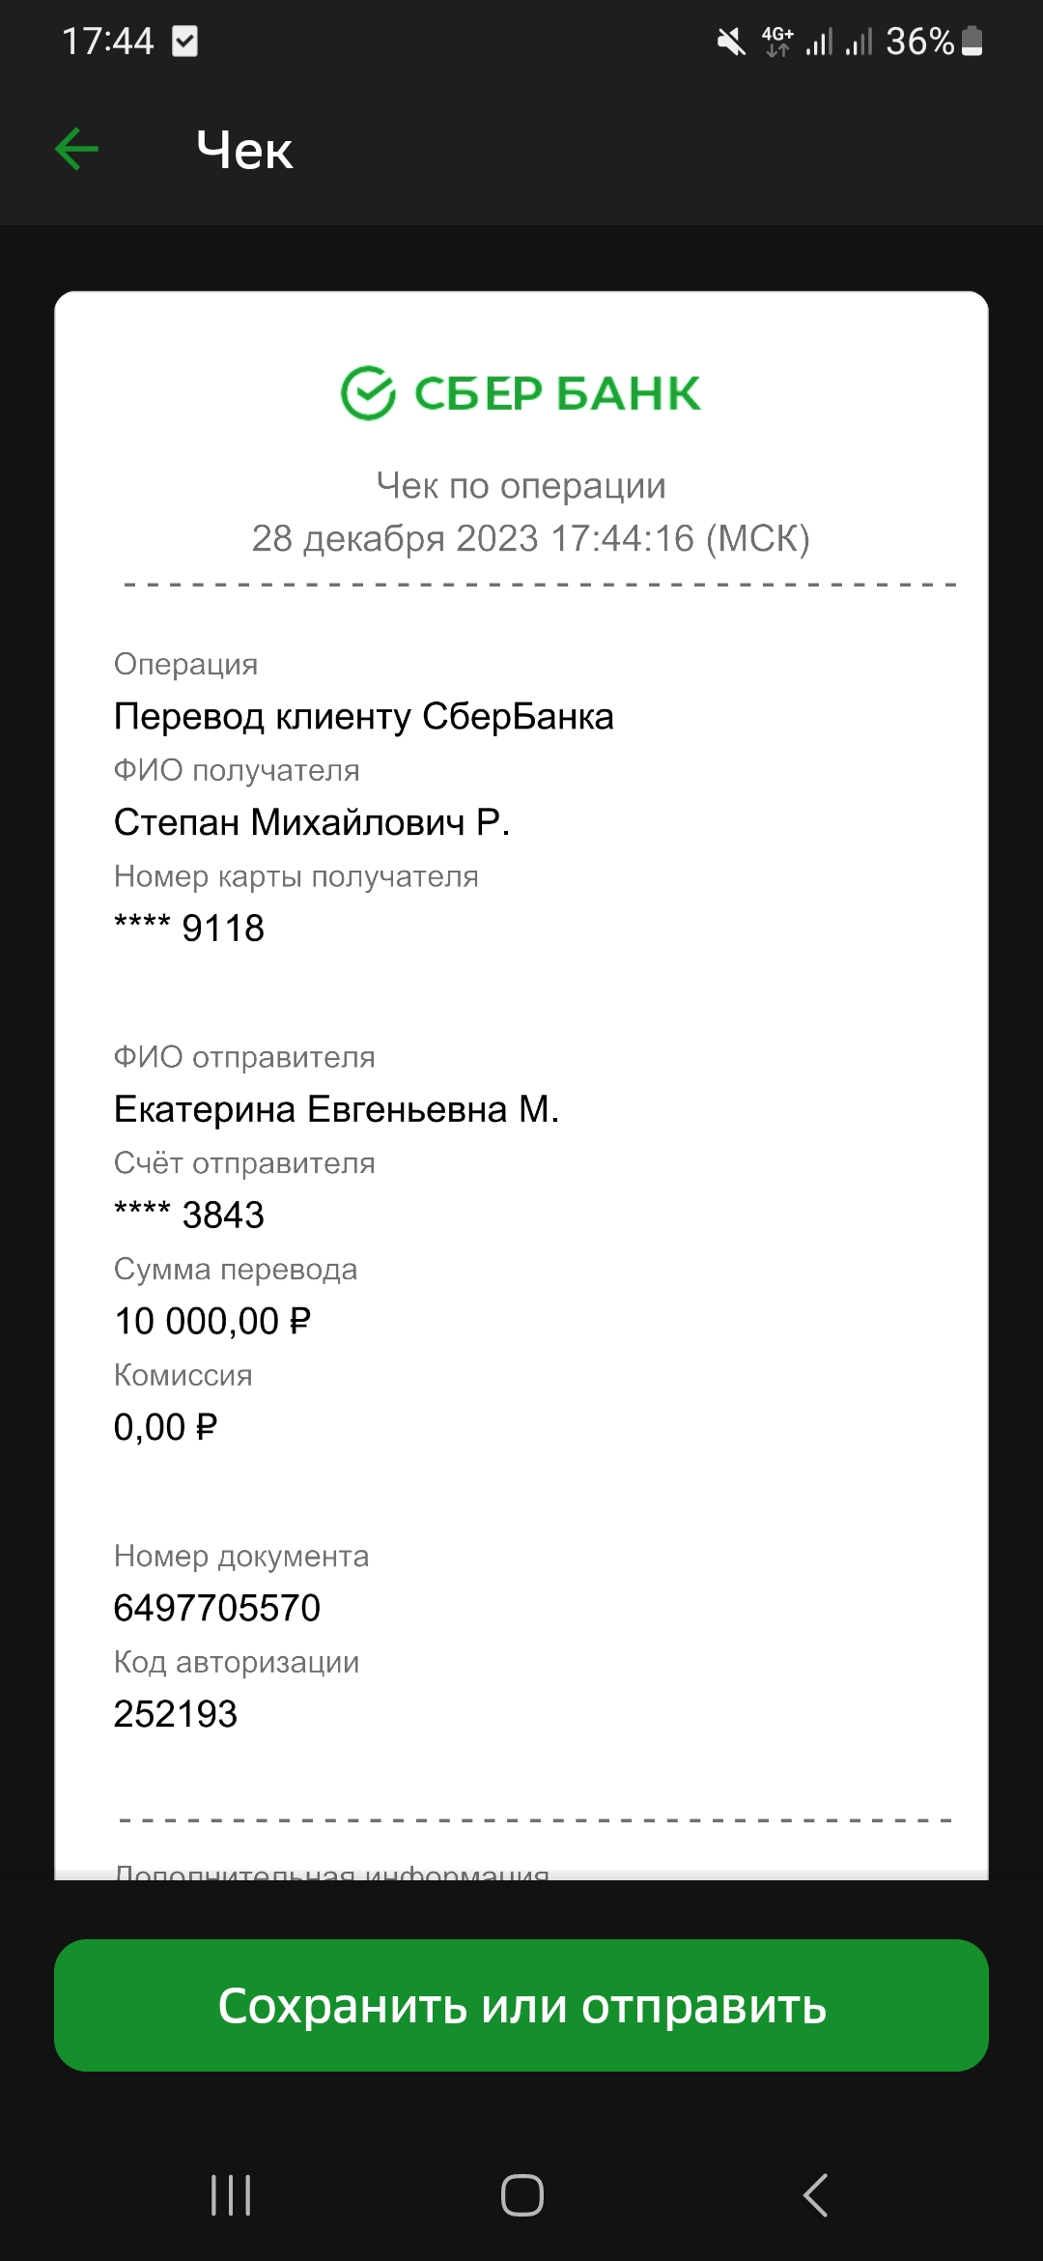Tap recipient name Степан Михайлович Р.
Screen dimensions: 1043x2261
[311, 822]
